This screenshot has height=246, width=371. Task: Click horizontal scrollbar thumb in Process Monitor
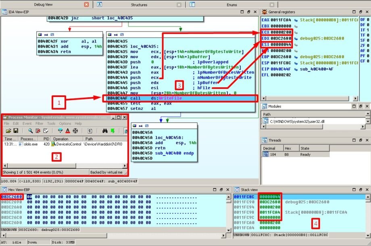click(42, 166)
